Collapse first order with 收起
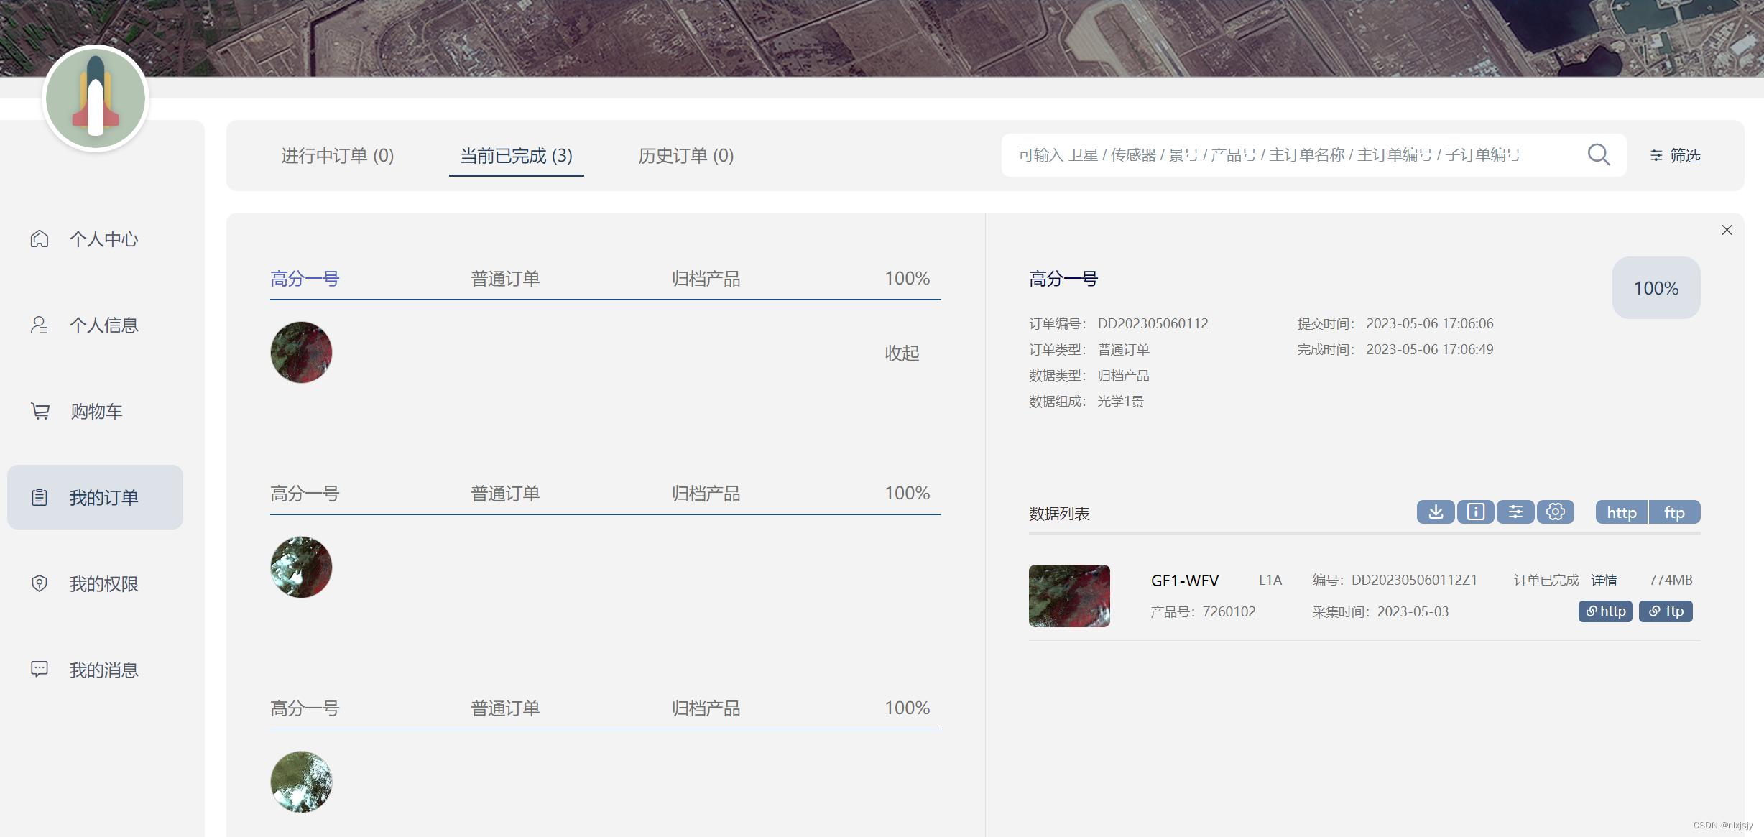 click(x=902, y=353)
